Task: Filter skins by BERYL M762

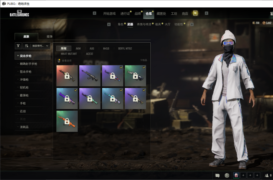Action: point(125,48)
